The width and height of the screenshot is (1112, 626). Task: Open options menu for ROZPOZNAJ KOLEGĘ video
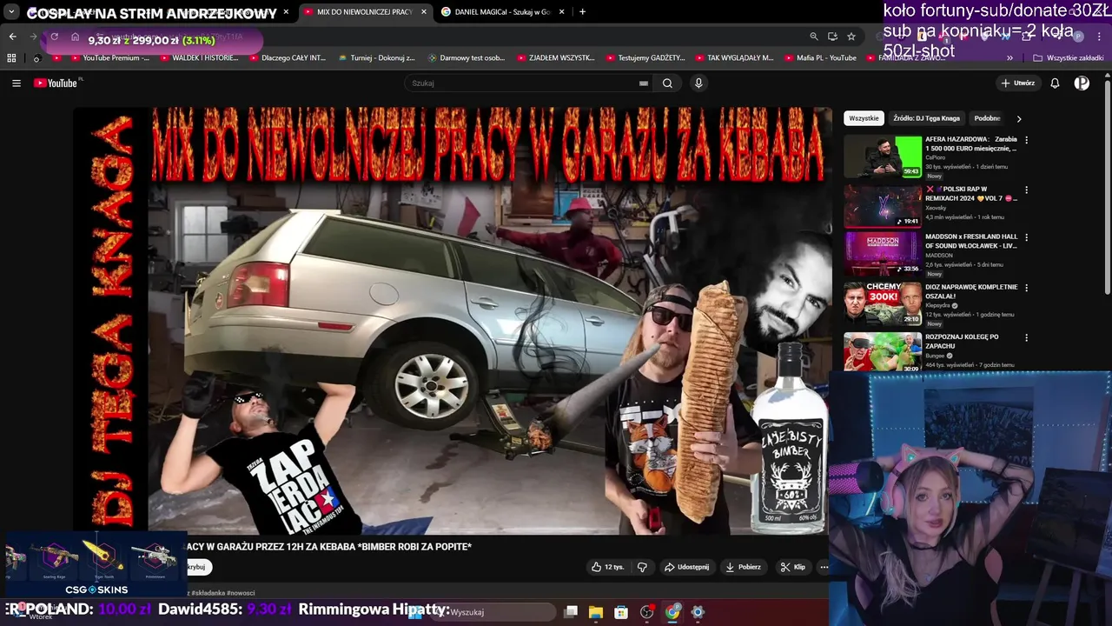pyautogui.click(x=1026, y=337)
